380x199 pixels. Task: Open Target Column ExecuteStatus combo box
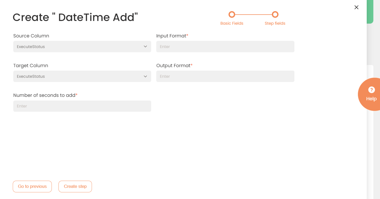point(82,76)
